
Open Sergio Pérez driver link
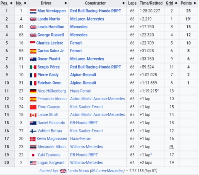tap(48, 67)
